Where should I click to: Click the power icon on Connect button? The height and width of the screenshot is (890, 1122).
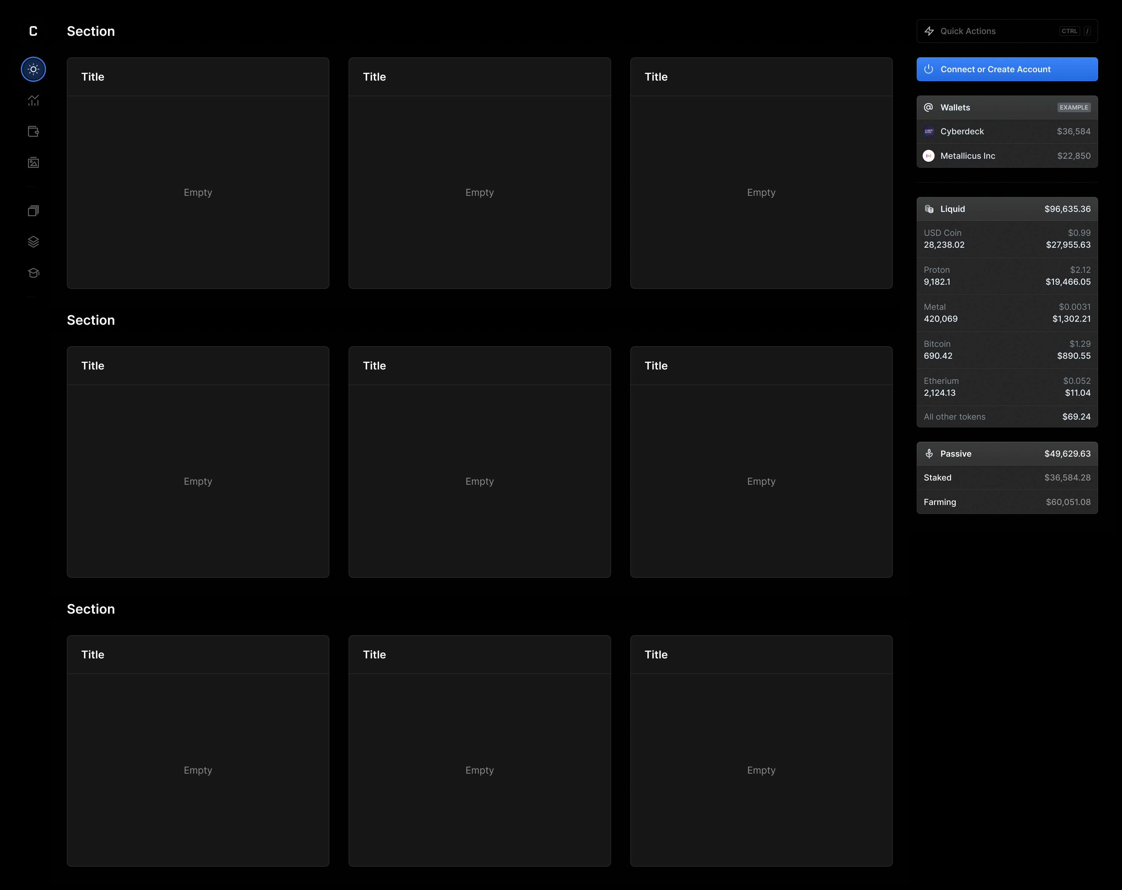coord(929,69)
